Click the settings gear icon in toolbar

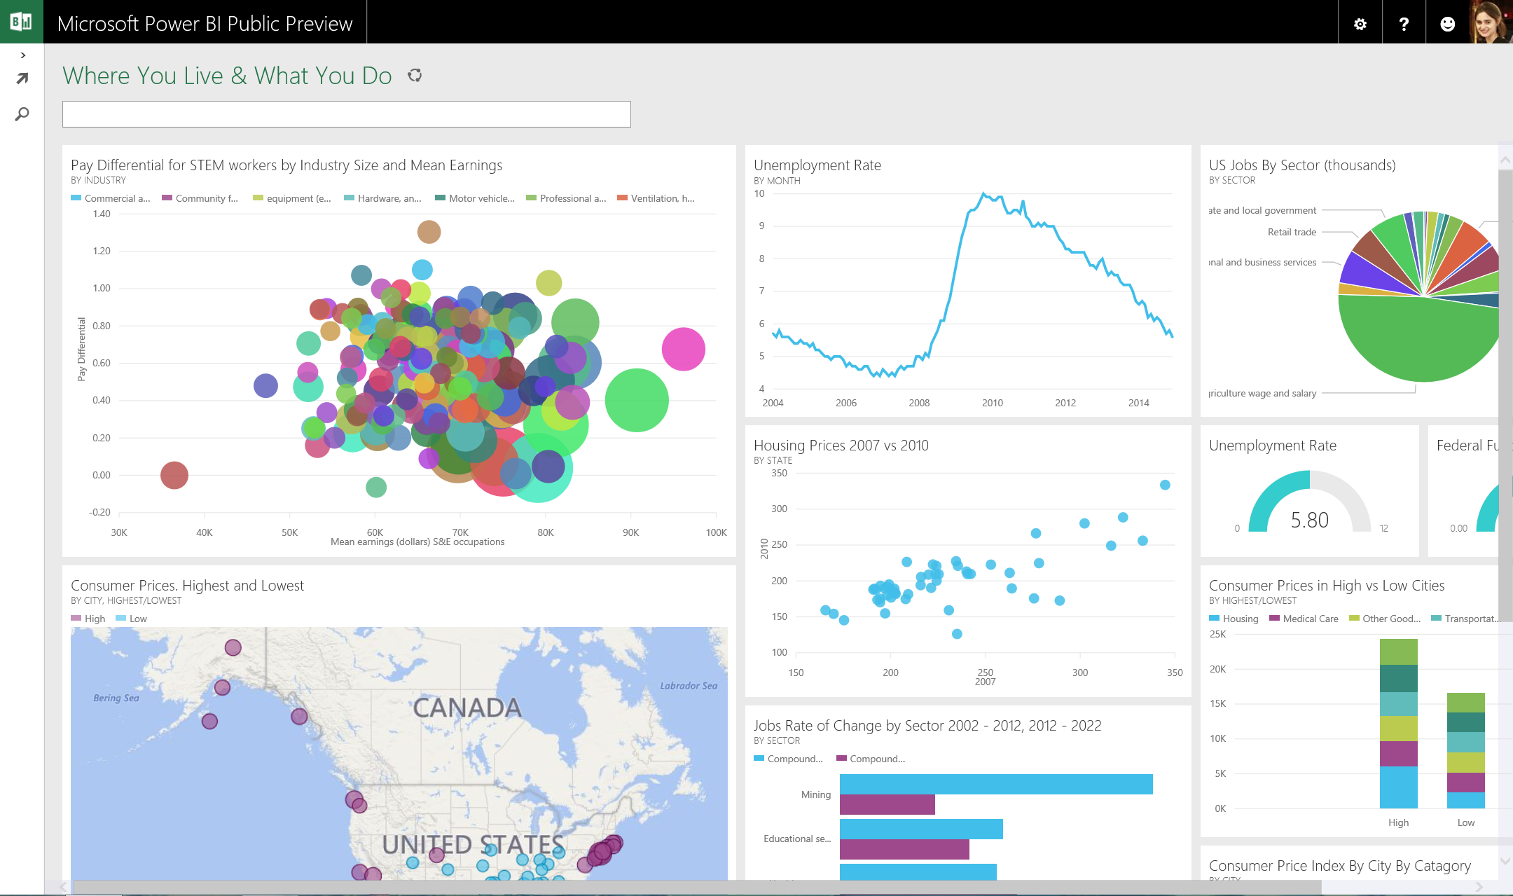click(1364, 21)
